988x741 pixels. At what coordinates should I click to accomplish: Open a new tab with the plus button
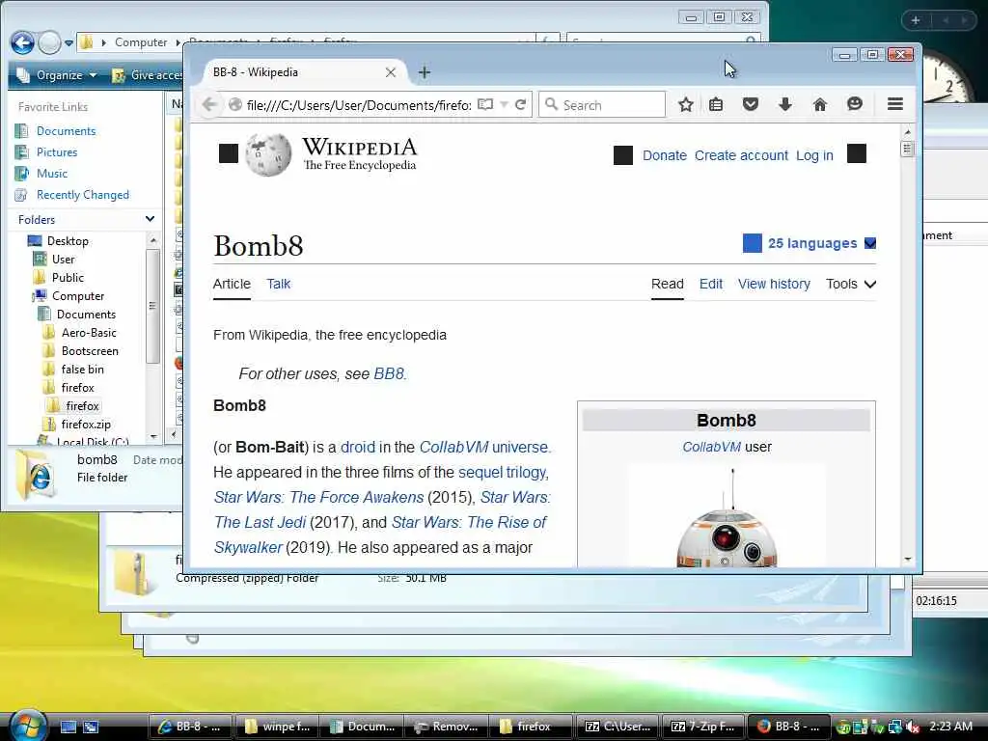point(425,72)
